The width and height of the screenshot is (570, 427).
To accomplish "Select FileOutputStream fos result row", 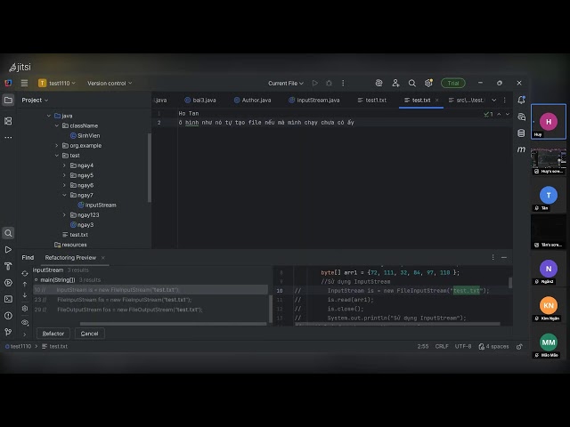I will (151, 310).
